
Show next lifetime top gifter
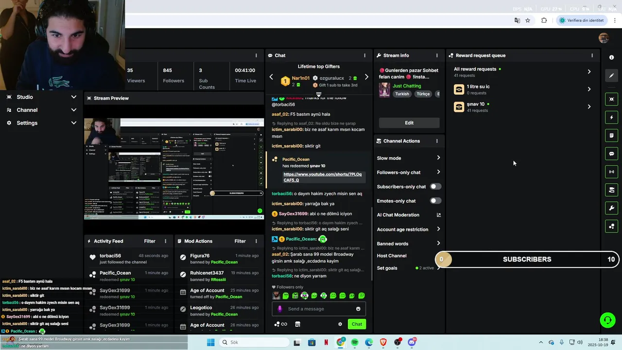pos(366,77)
